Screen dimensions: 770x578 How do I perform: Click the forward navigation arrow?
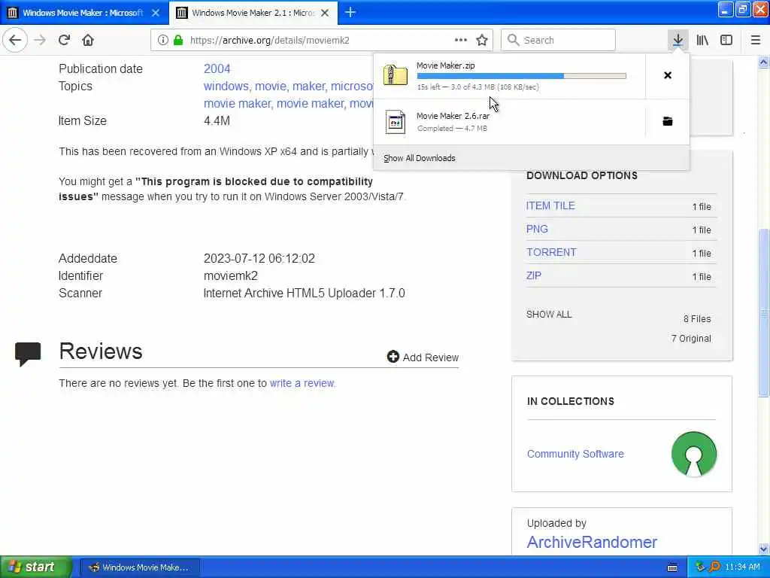40,41
